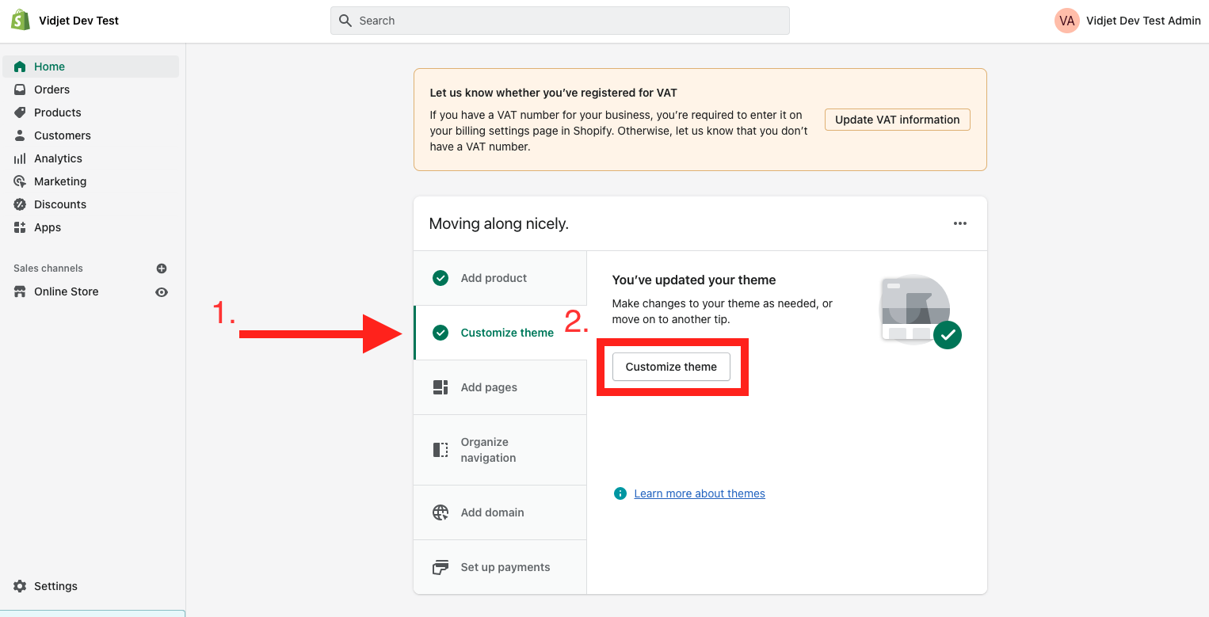The height and width of the screenshot is (617, 1209).
Task: Click the Apps grid icon
Action: click(x=20, y=227)
